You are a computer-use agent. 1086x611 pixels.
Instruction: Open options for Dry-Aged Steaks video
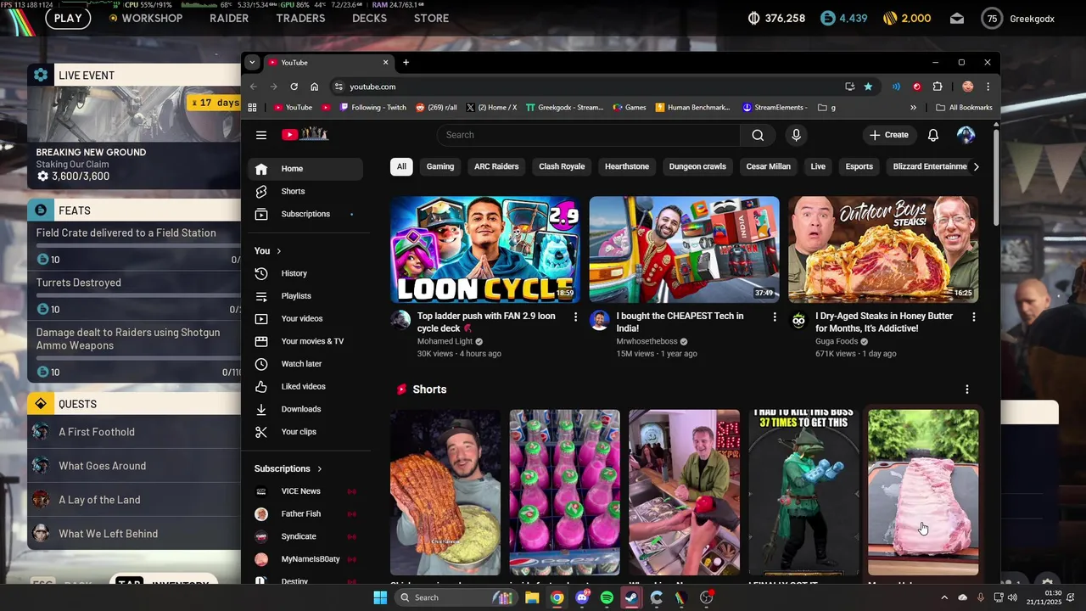pos(973,317)
